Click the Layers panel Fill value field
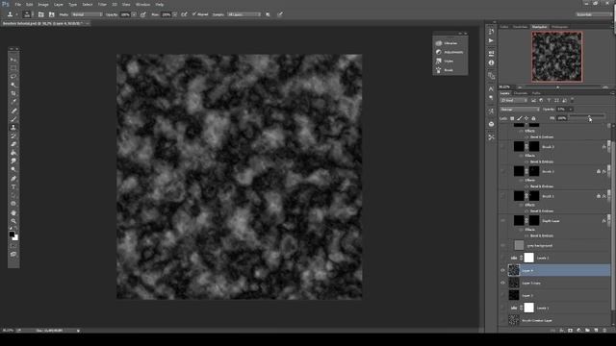The height and width of the screenshot is (346, 616). [562, 118]
